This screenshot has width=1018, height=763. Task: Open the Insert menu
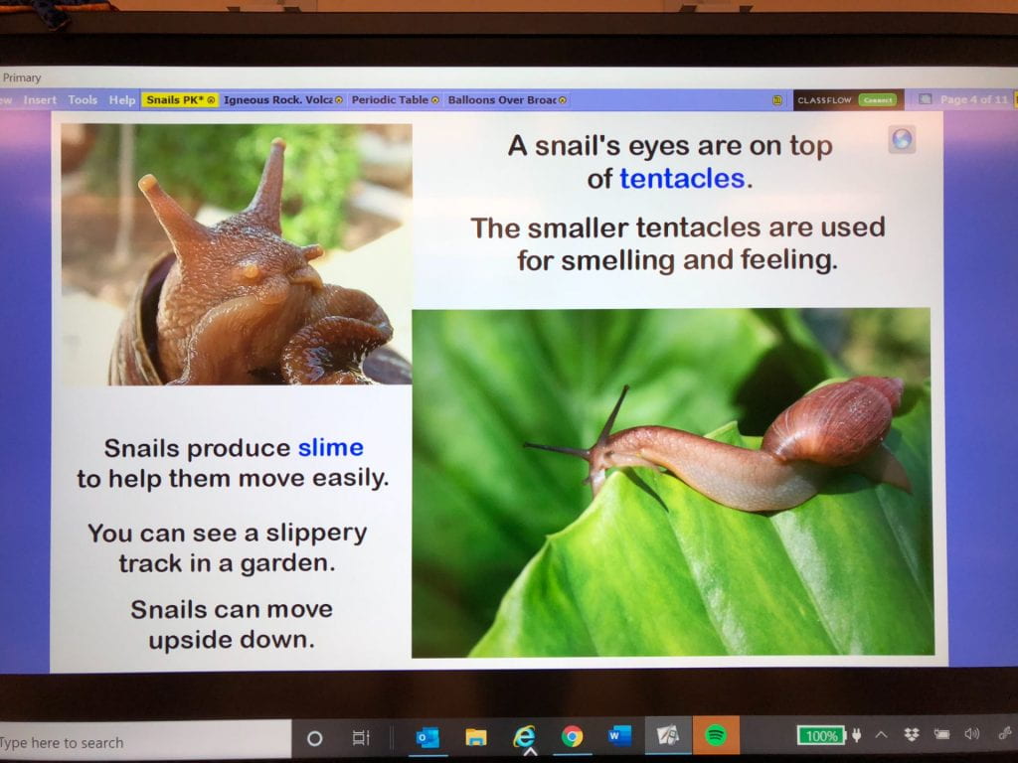pyautogui.click(x=40, y=100)
